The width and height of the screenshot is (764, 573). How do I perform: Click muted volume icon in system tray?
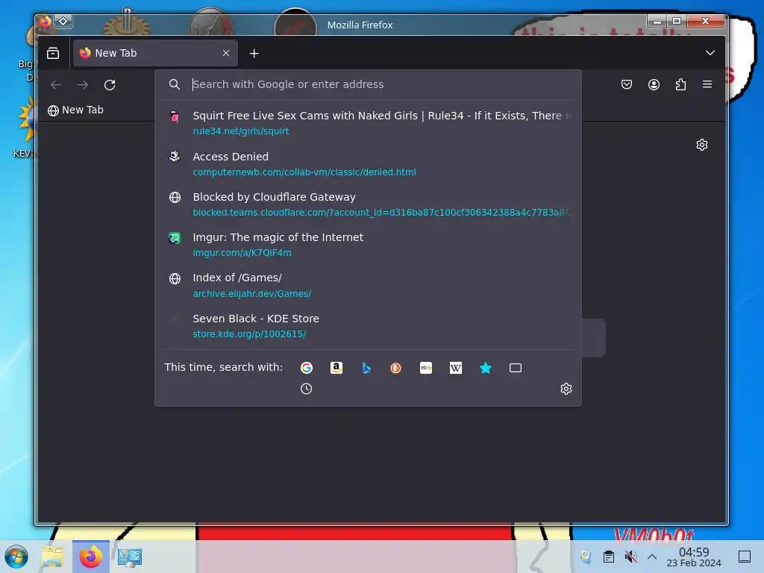click(630, 557)
